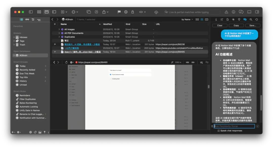Expand the All PDF Documents group
The width and height of the screenshot is (273, 148).
(59, 33)
